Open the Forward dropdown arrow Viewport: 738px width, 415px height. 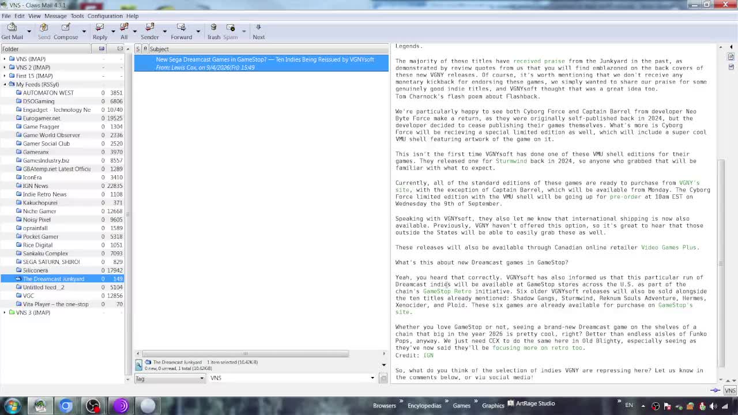pyautogui.click(x=198, y=31)
